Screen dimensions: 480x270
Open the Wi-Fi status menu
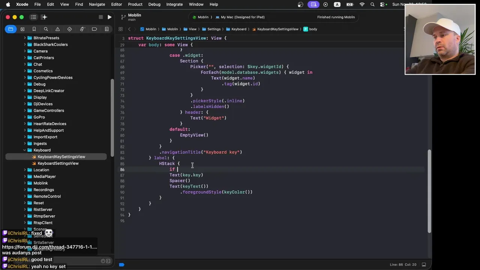pyautogui.click(x=362, y=4)
